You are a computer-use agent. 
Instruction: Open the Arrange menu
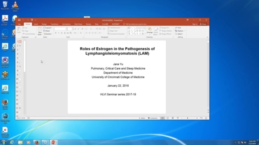(149, 31)
